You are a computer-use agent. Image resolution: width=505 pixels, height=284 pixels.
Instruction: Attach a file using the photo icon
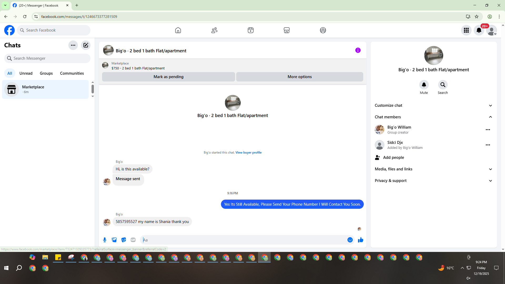(x=114, y=240)
